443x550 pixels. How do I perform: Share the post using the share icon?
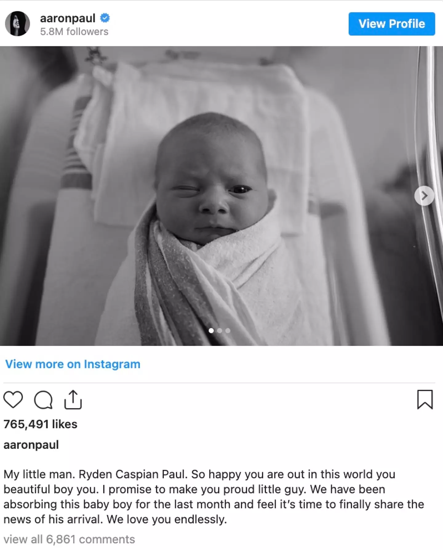(73, 400)
